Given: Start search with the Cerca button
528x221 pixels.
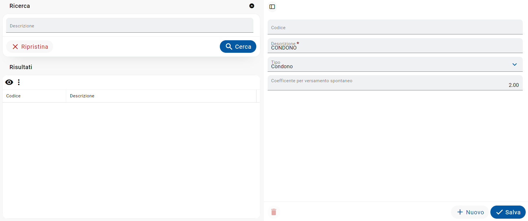Looking at the screenshot, I should tap(238, 47).
